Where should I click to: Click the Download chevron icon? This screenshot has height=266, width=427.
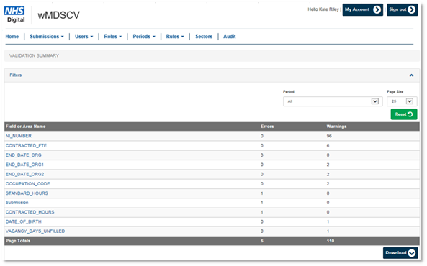point(411,253)
